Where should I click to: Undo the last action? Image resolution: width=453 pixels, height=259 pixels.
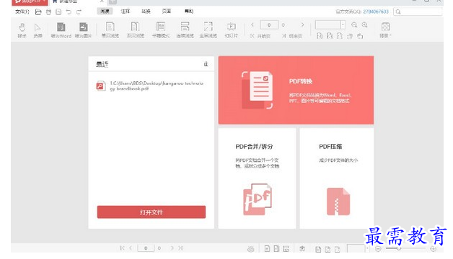coord(69,12)
